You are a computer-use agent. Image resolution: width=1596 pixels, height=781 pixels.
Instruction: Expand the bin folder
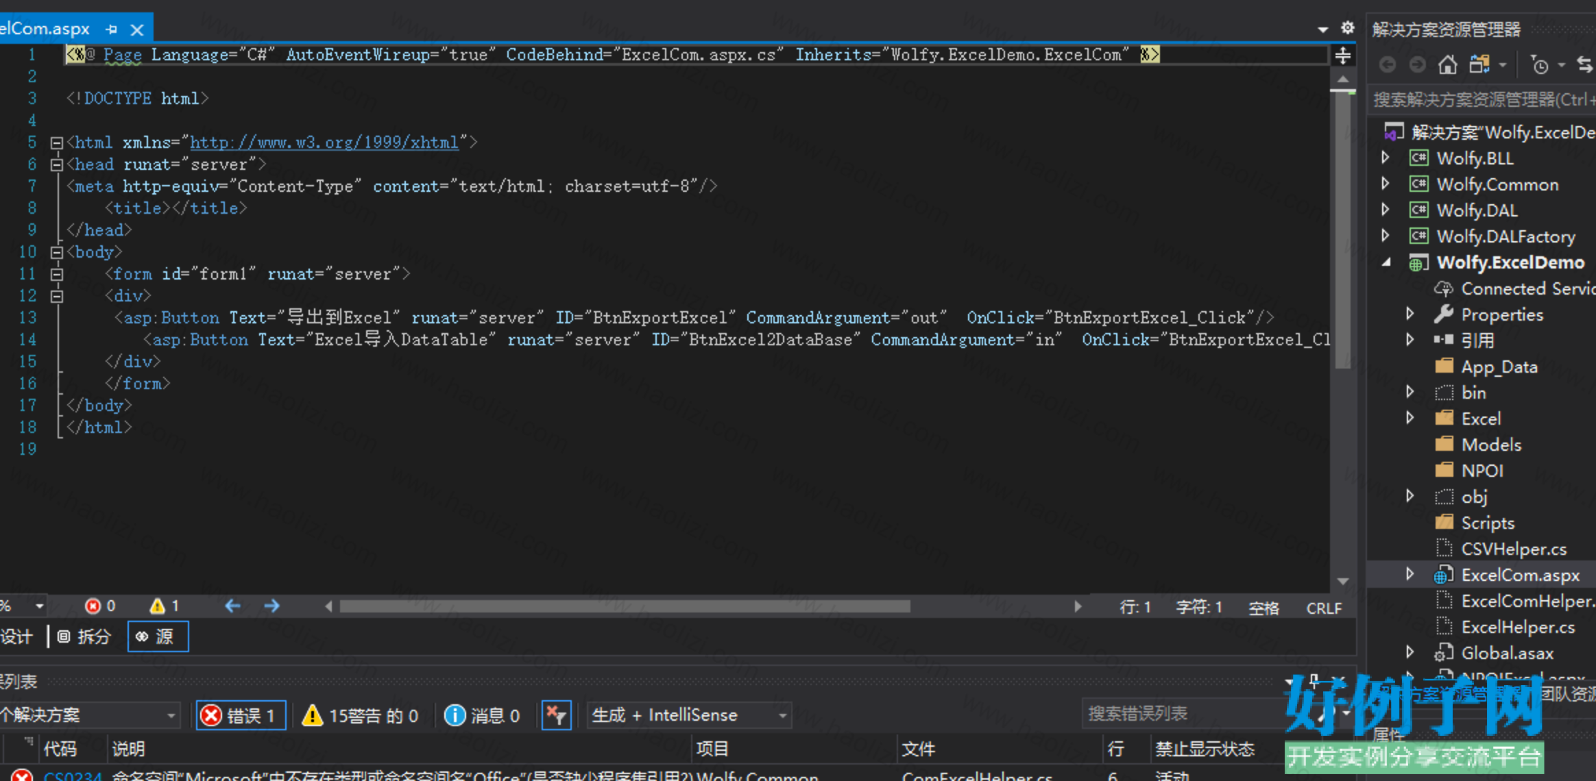[1410, 392]
